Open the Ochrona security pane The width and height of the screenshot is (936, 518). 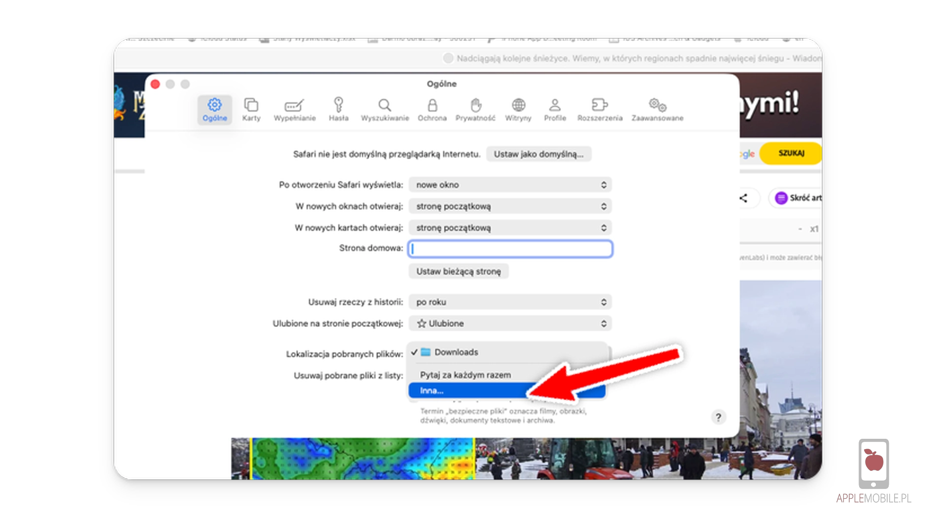[x=432, y=109]
